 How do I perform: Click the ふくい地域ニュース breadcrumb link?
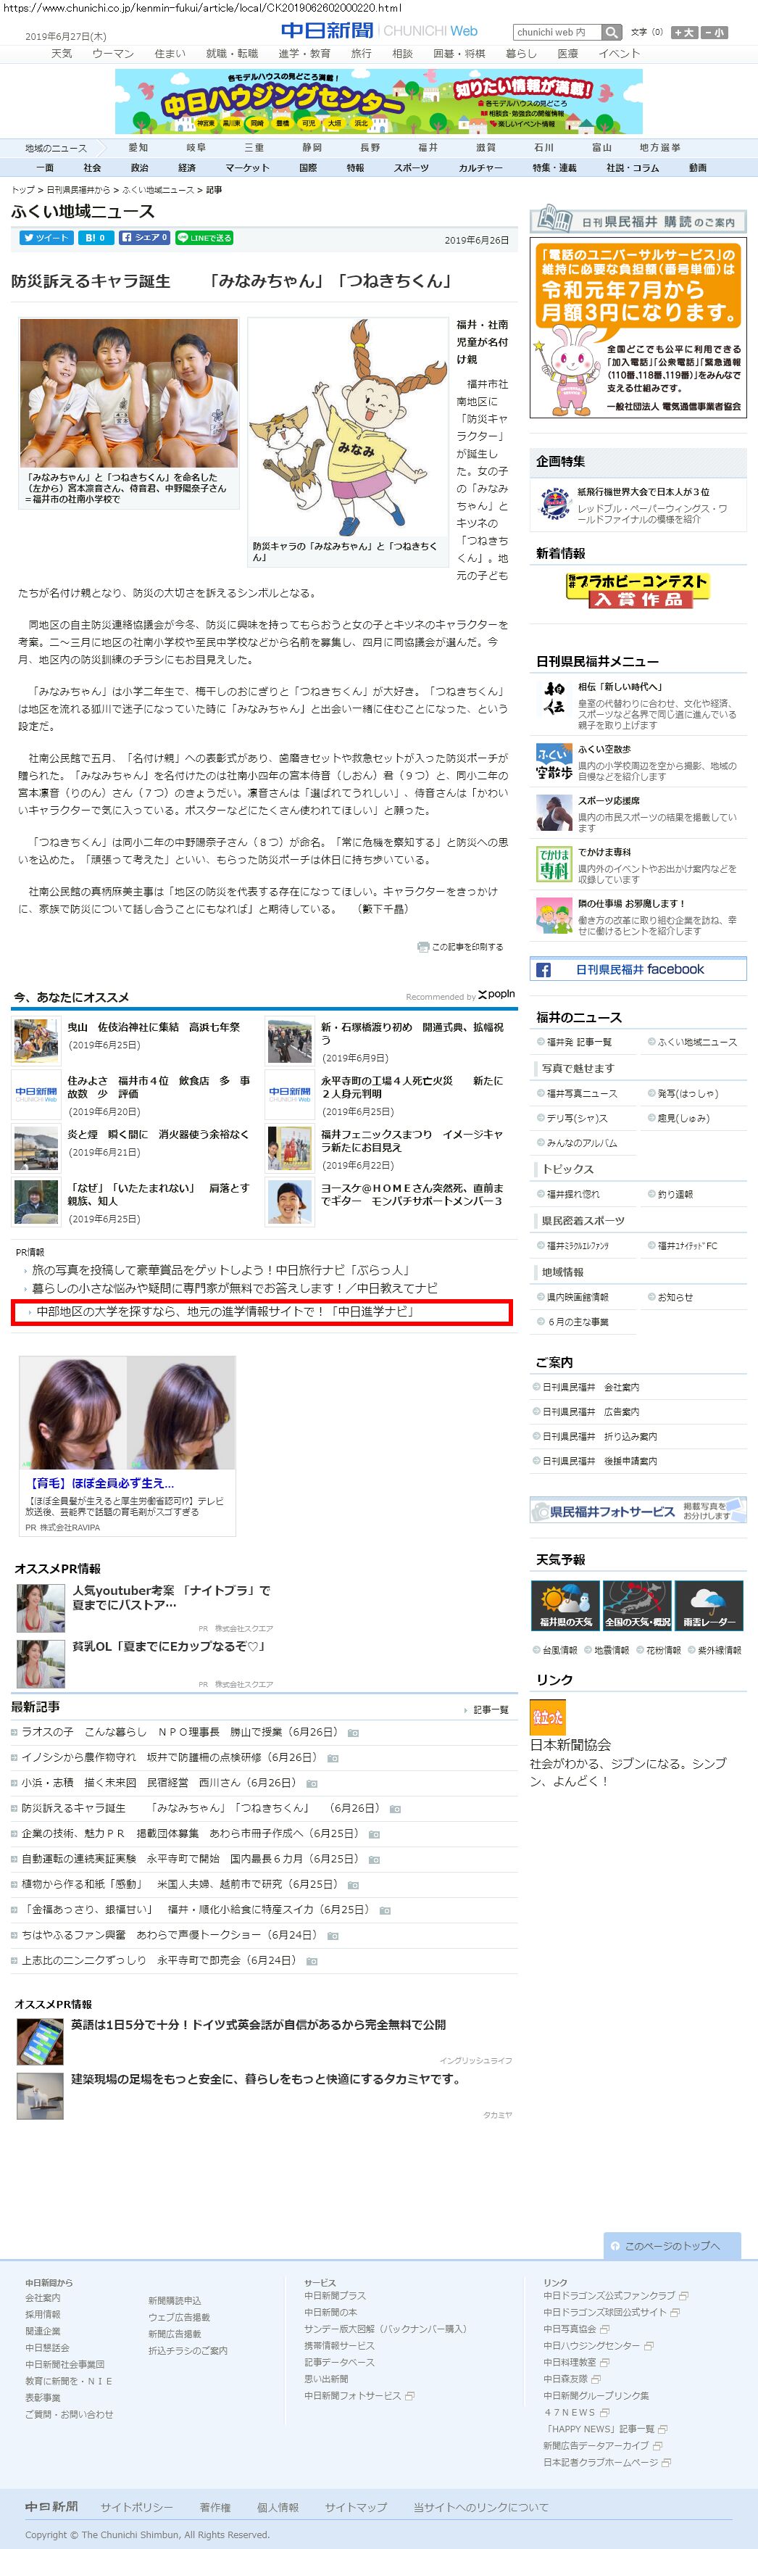(158, 190)
